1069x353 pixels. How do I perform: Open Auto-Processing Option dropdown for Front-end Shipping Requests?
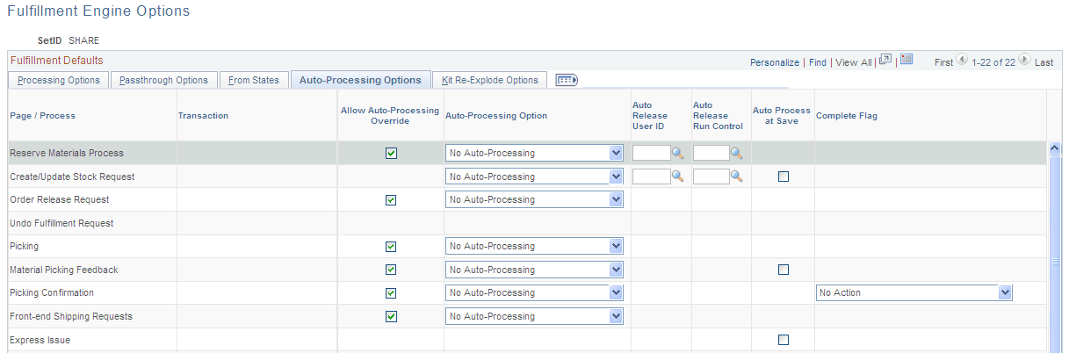point(534,316)
